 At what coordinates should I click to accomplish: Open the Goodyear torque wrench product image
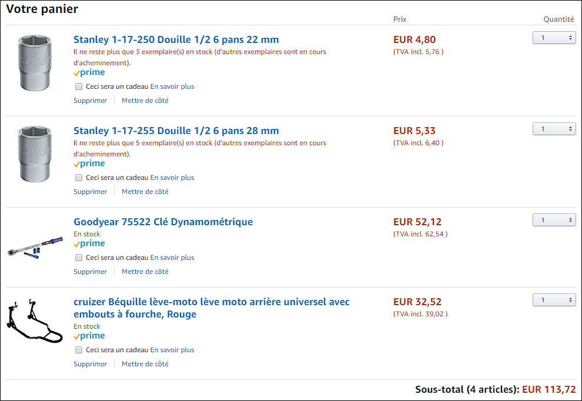35,246
